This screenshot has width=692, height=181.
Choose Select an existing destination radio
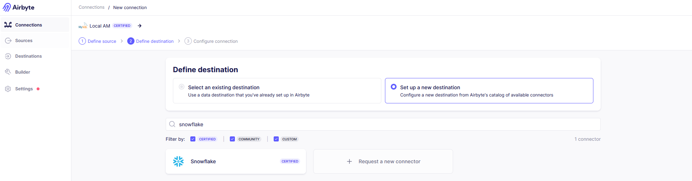(x=182, y=87)
